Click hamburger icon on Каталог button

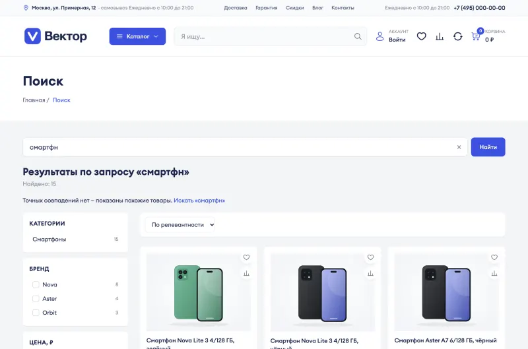coord(119,36)
